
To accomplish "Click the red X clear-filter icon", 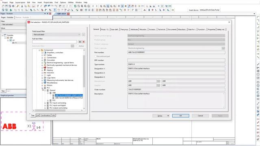I will coord(84,42).
